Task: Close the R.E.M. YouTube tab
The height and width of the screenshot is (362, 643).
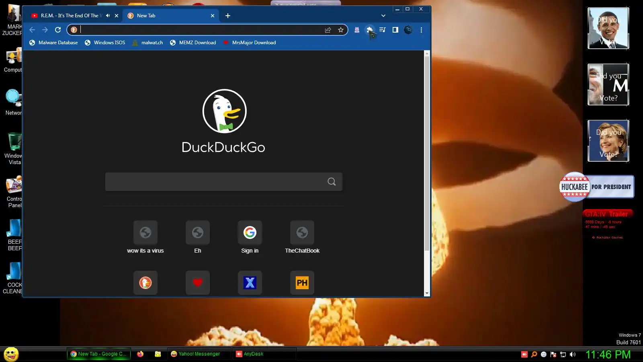Action: tap(117, 16)
